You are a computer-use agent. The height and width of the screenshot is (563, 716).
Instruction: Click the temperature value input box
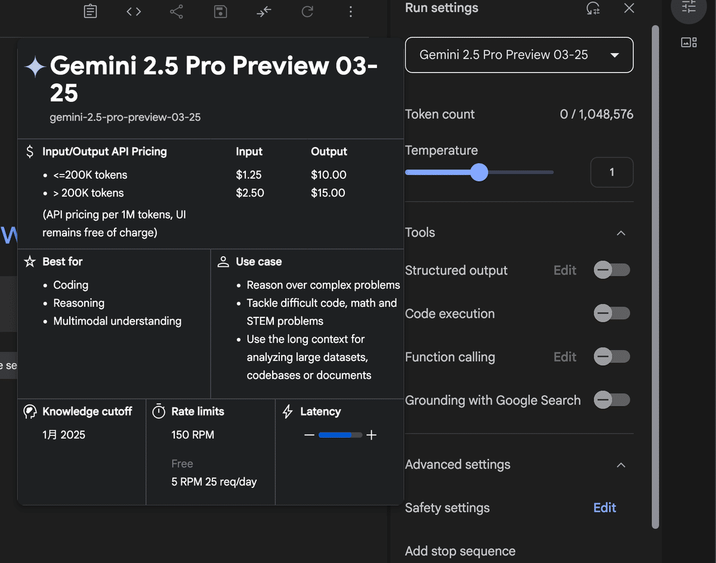(612, 172)
